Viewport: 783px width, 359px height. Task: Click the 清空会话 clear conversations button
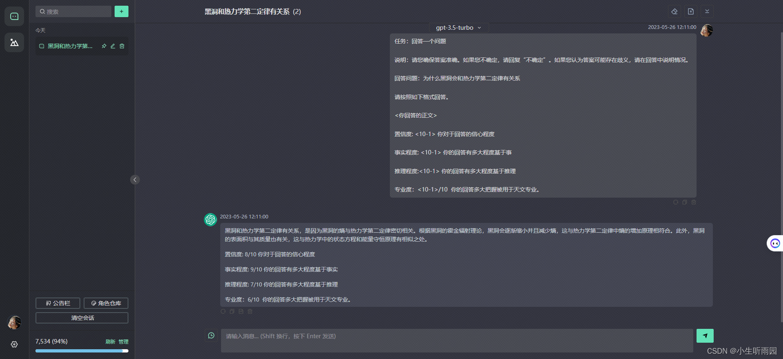coord(82,318)
